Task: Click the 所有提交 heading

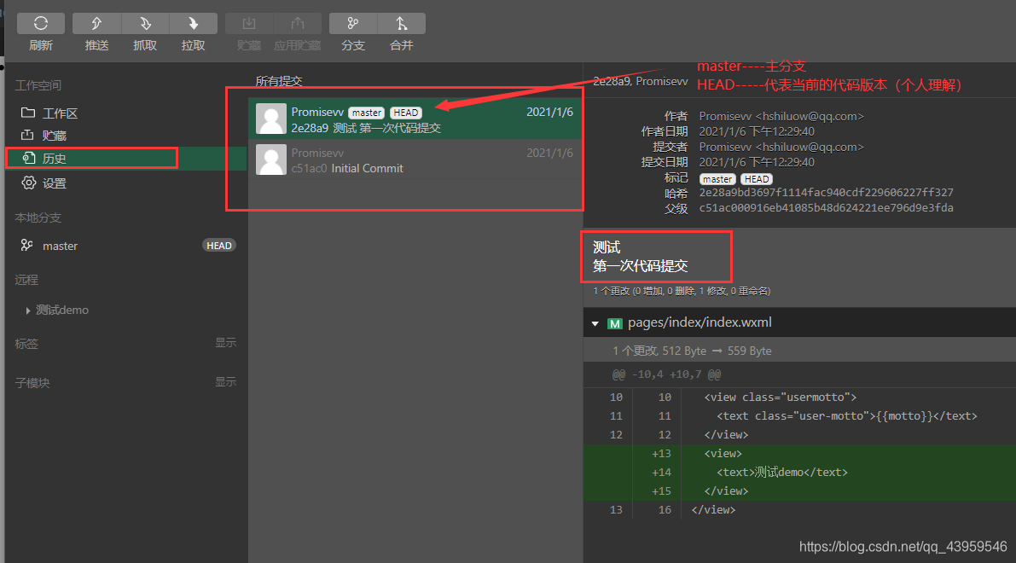Action: click(279, 81)
